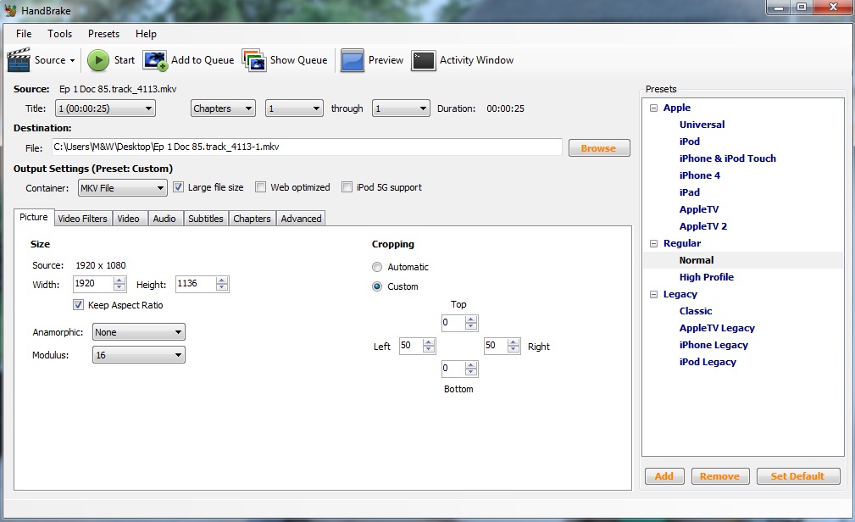
Task: Collapse the Legacy presets group
Action: 653,295
